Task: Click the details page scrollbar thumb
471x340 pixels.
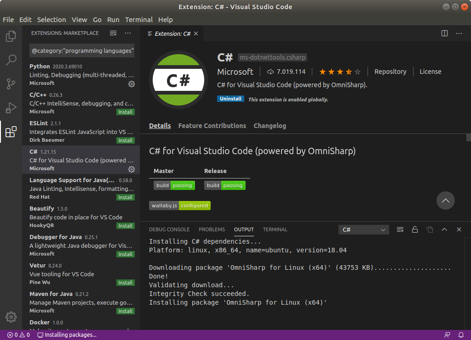Action: [469, 138]
